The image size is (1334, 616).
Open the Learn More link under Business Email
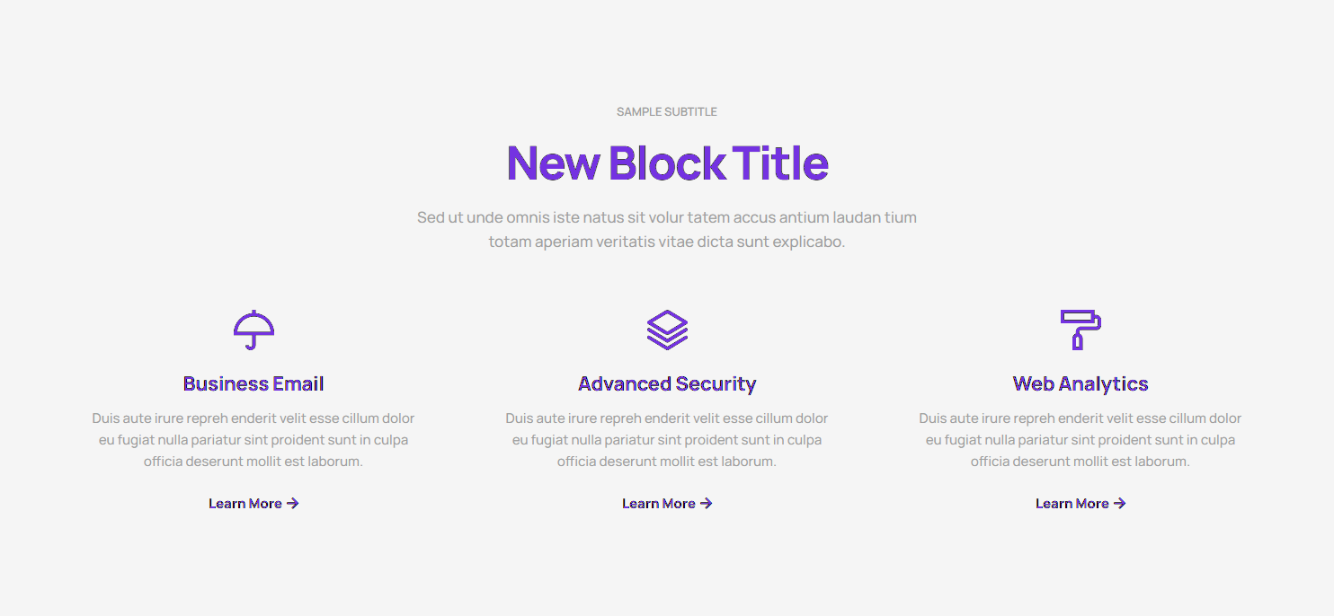[x=245, y=504]
